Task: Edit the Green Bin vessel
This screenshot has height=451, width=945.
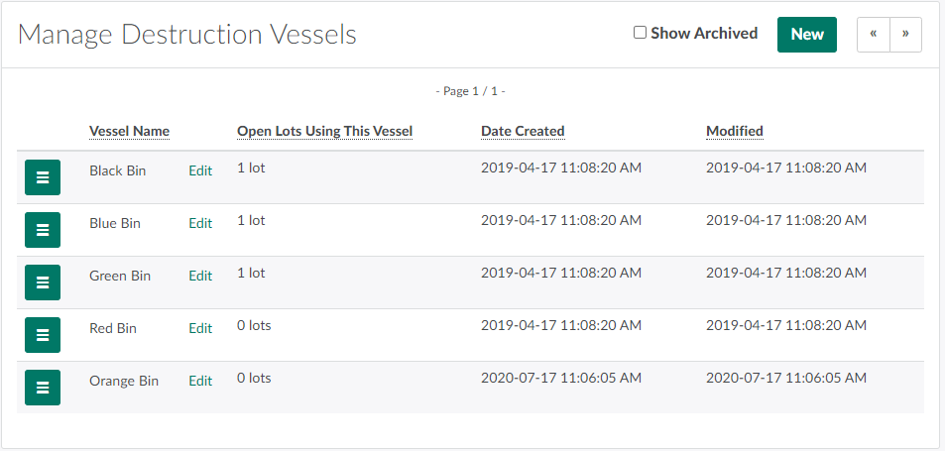Action: point(200,276)
